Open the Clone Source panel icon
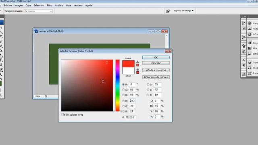The width and height of the screenshot is (258, 145). click(x=243, y=52)
